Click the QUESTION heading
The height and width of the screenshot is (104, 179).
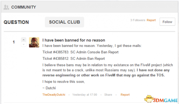[16, 22]
